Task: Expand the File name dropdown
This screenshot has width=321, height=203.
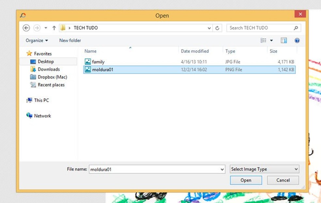Action: coord(222,169)
